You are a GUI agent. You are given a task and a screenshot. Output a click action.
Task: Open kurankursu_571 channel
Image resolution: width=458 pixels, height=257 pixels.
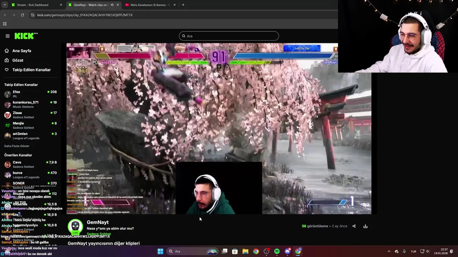pyautogui.click(x=30, y=105)
